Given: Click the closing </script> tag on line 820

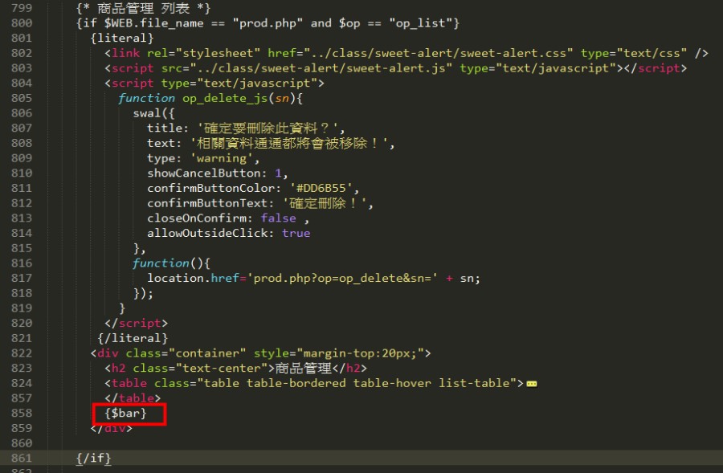Looking at the screenshot, I should tap(137, 323).
